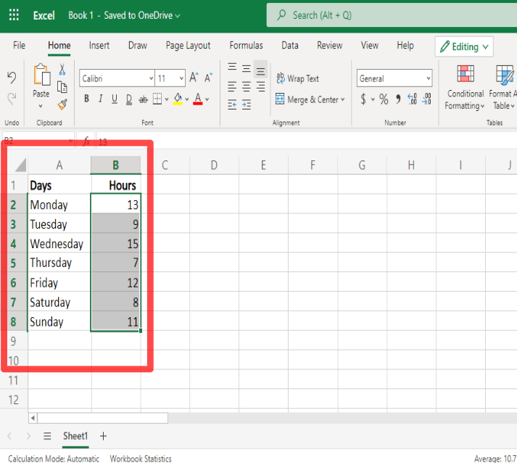Open the Calibri font name dropdown
517x463 pixels.
coord(117,78)
